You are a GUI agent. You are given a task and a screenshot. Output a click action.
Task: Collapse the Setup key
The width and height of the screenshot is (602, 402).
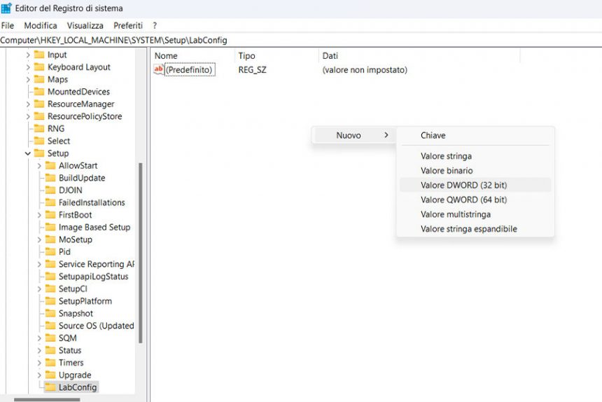[27, 153]
